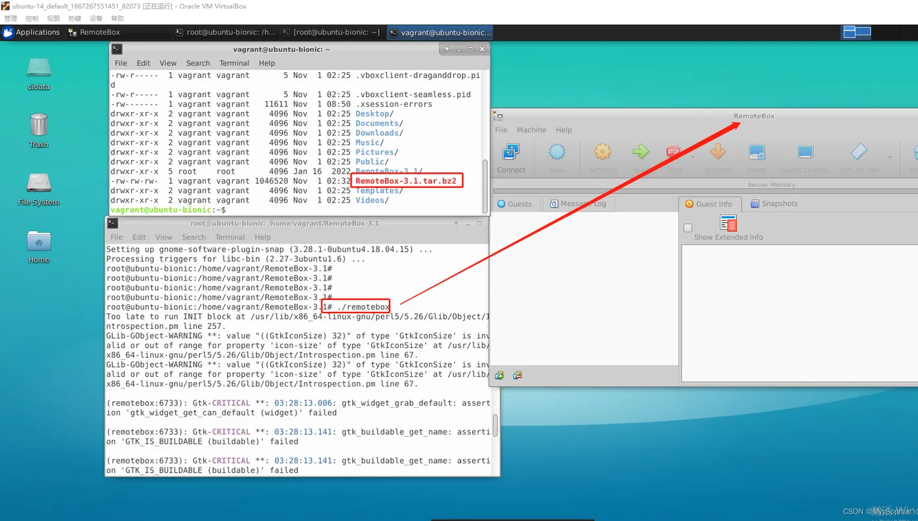Click the vagrant terminal window title icon

pyautogui.click(x=117, y=49)
